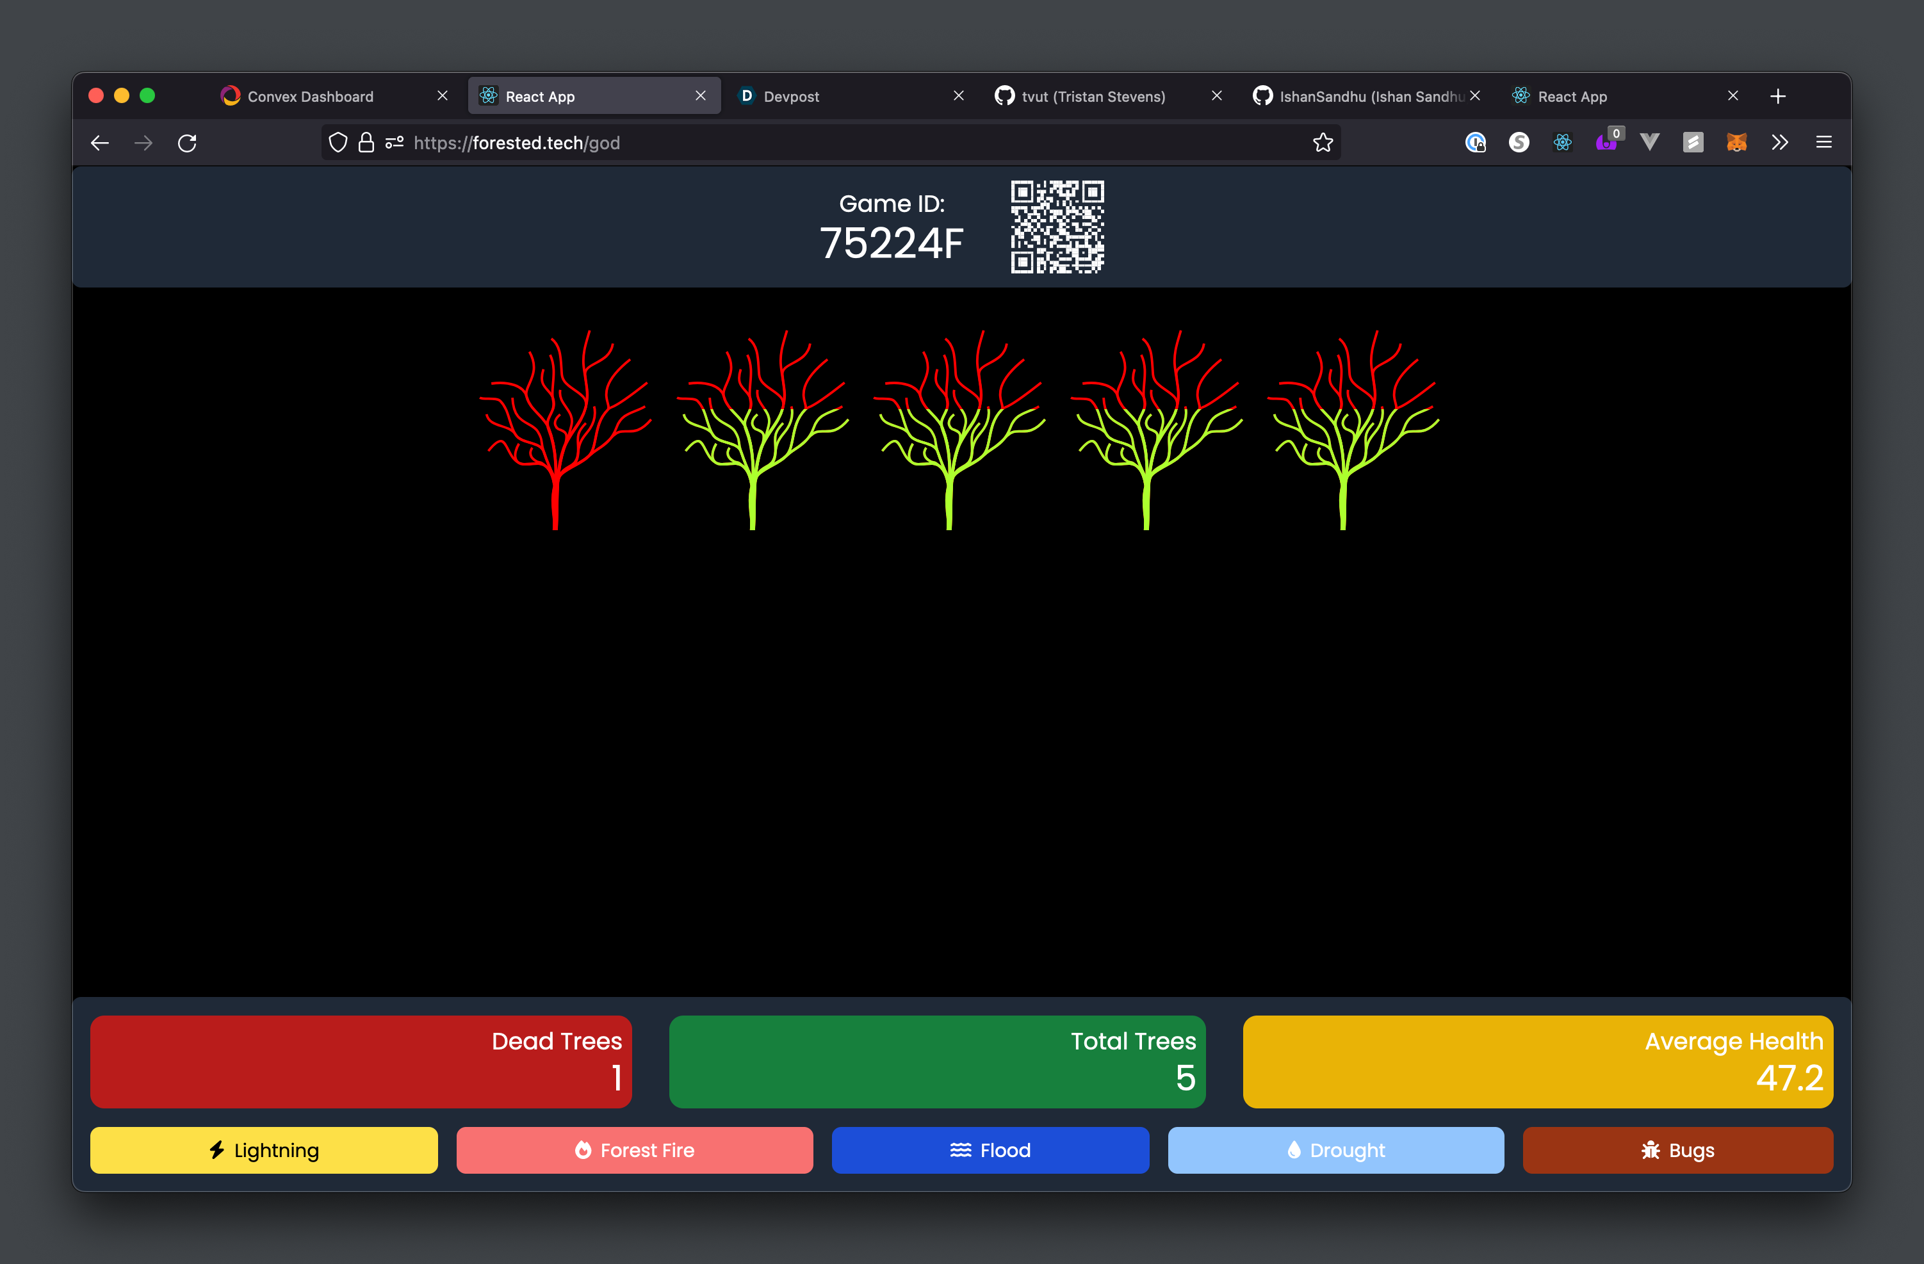The width and height of the screenshot is (1924, 1264).
Task: Trigger the Lightning disaster button
Action: (x=263, y=1149)
